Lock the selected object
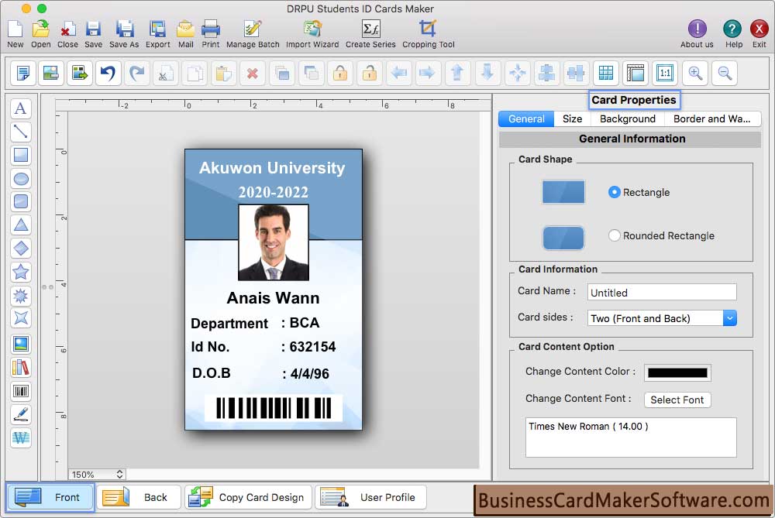Viewport: 775px width, 518px height. point(340,73)
